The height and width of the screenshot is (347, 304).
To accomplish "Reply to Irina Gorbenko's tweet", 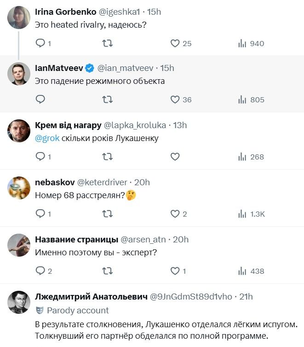I will 40,43.
